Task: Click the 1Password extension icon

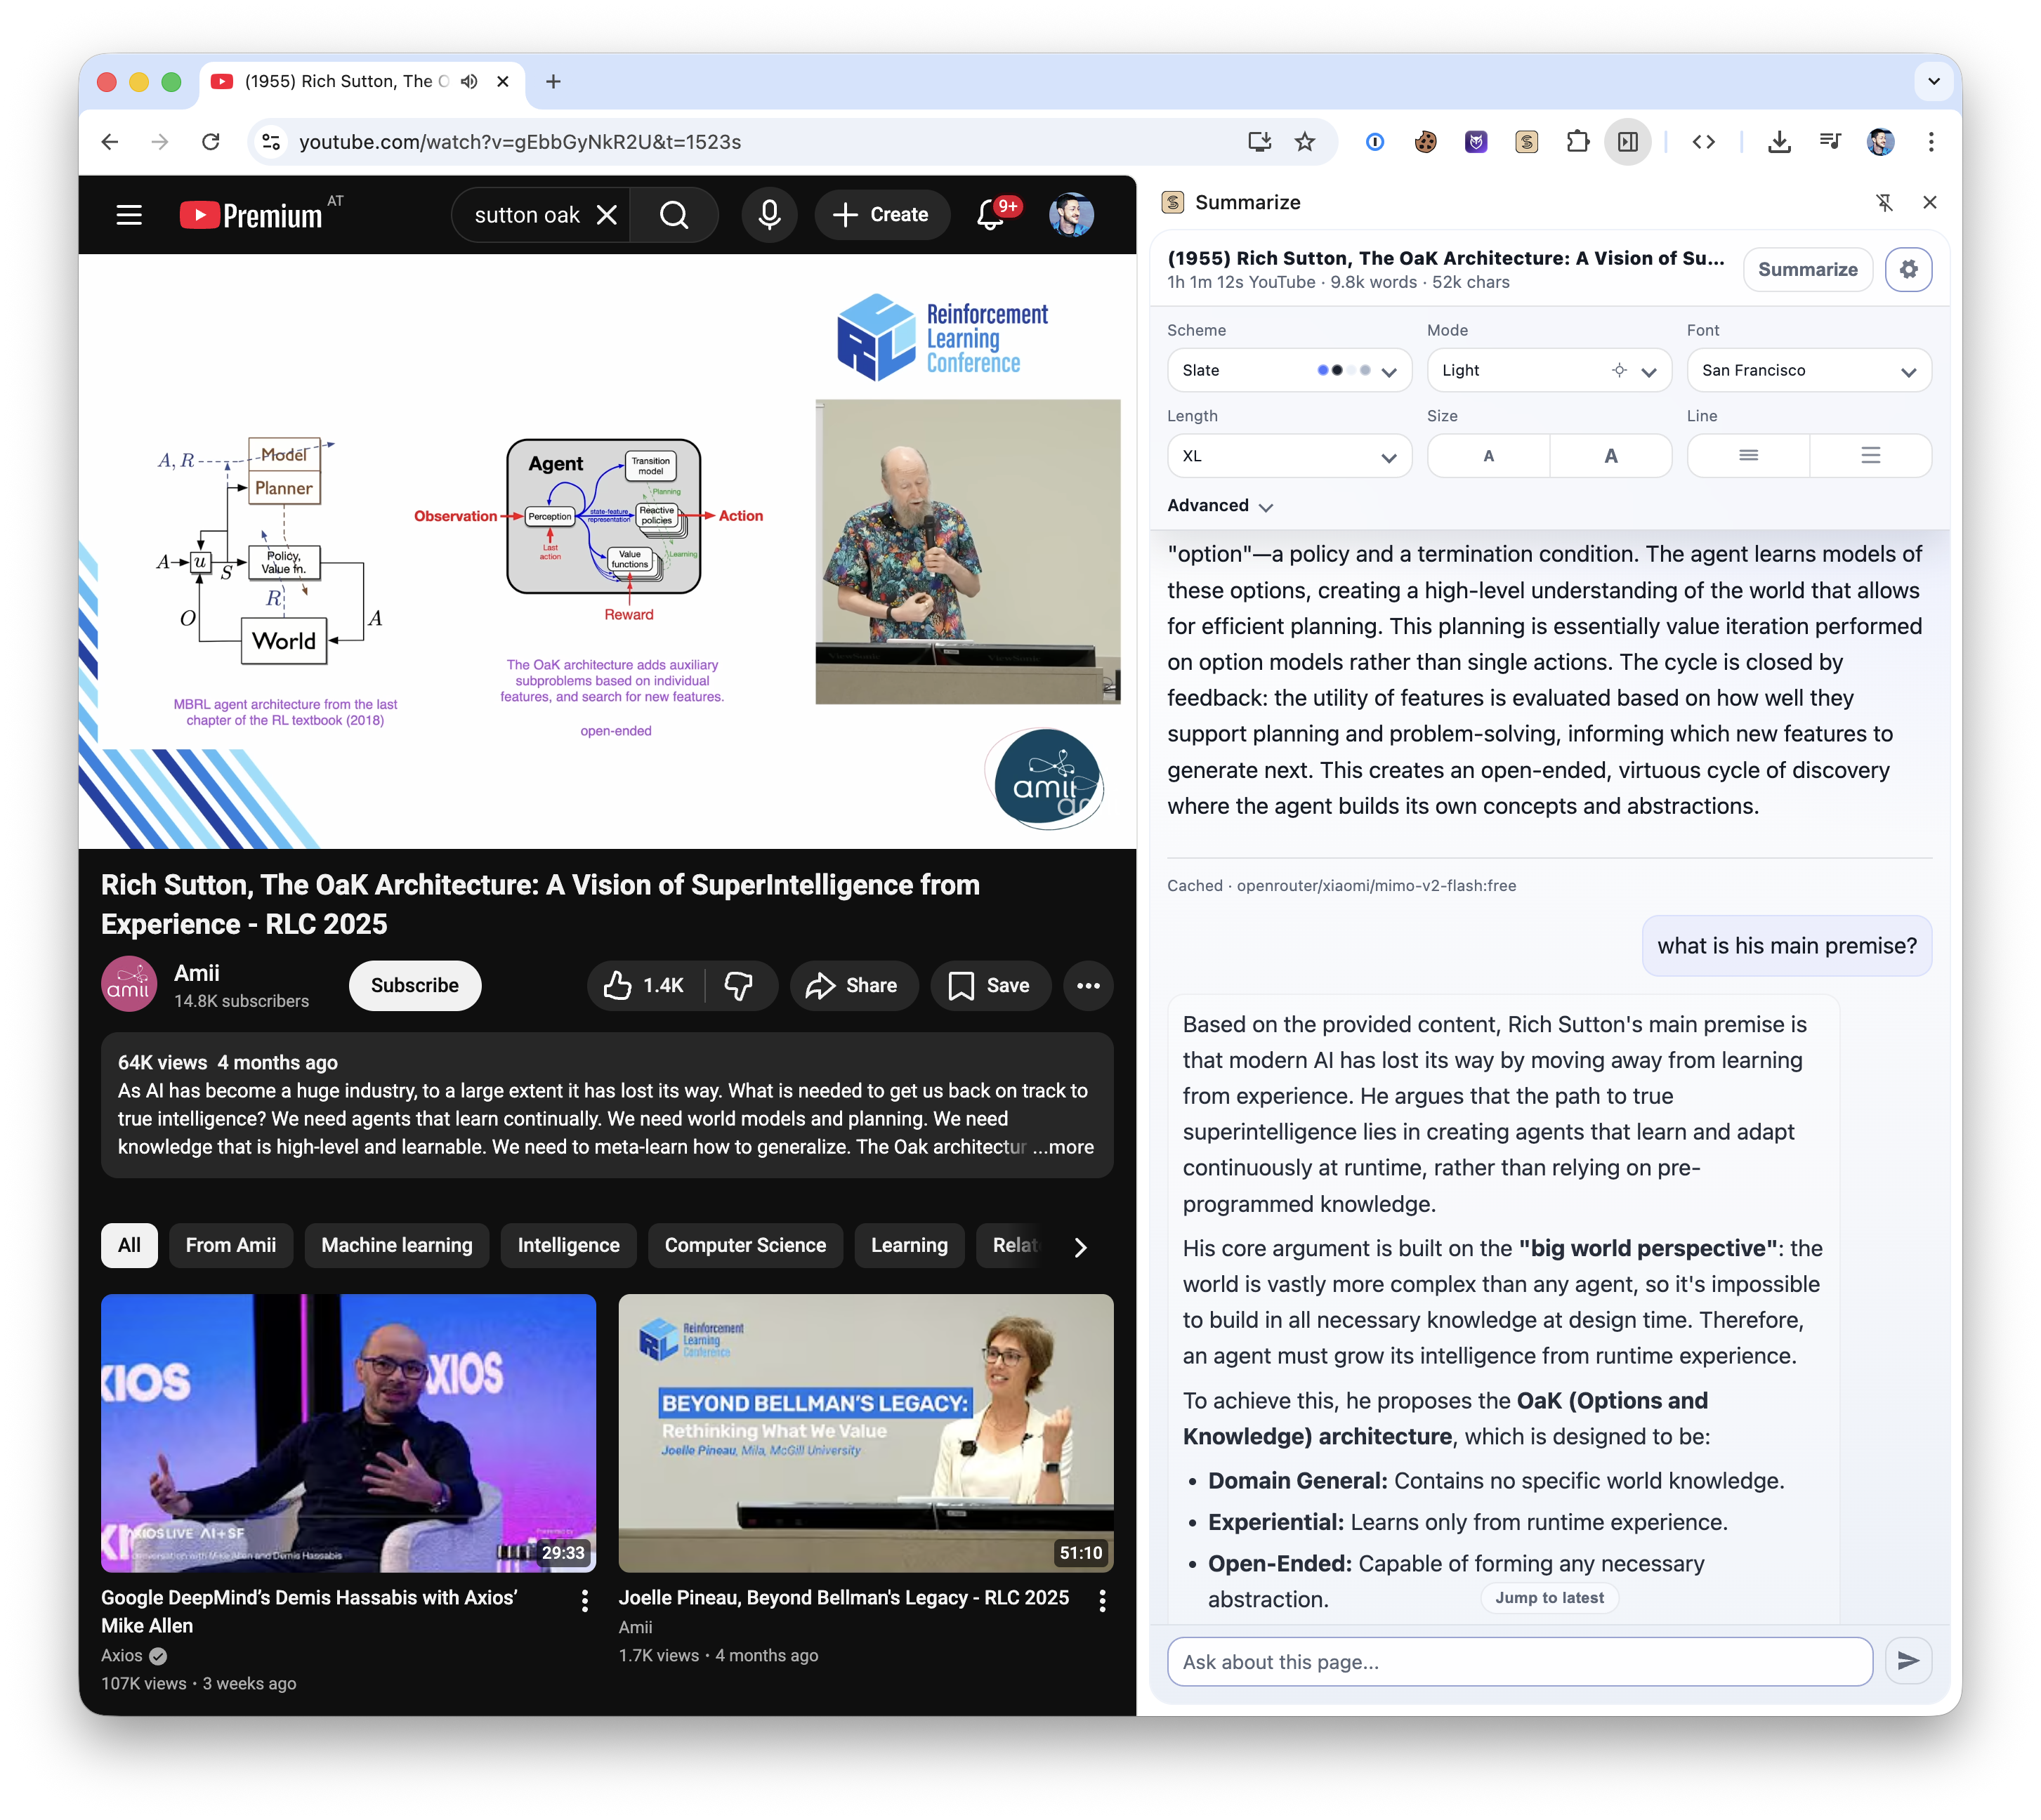Action: [1374, 141]
